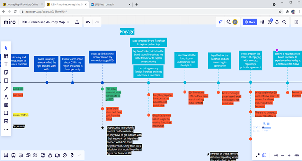Open the 49% zoom level menu
302x161 pixels.
tap(297, 155)
